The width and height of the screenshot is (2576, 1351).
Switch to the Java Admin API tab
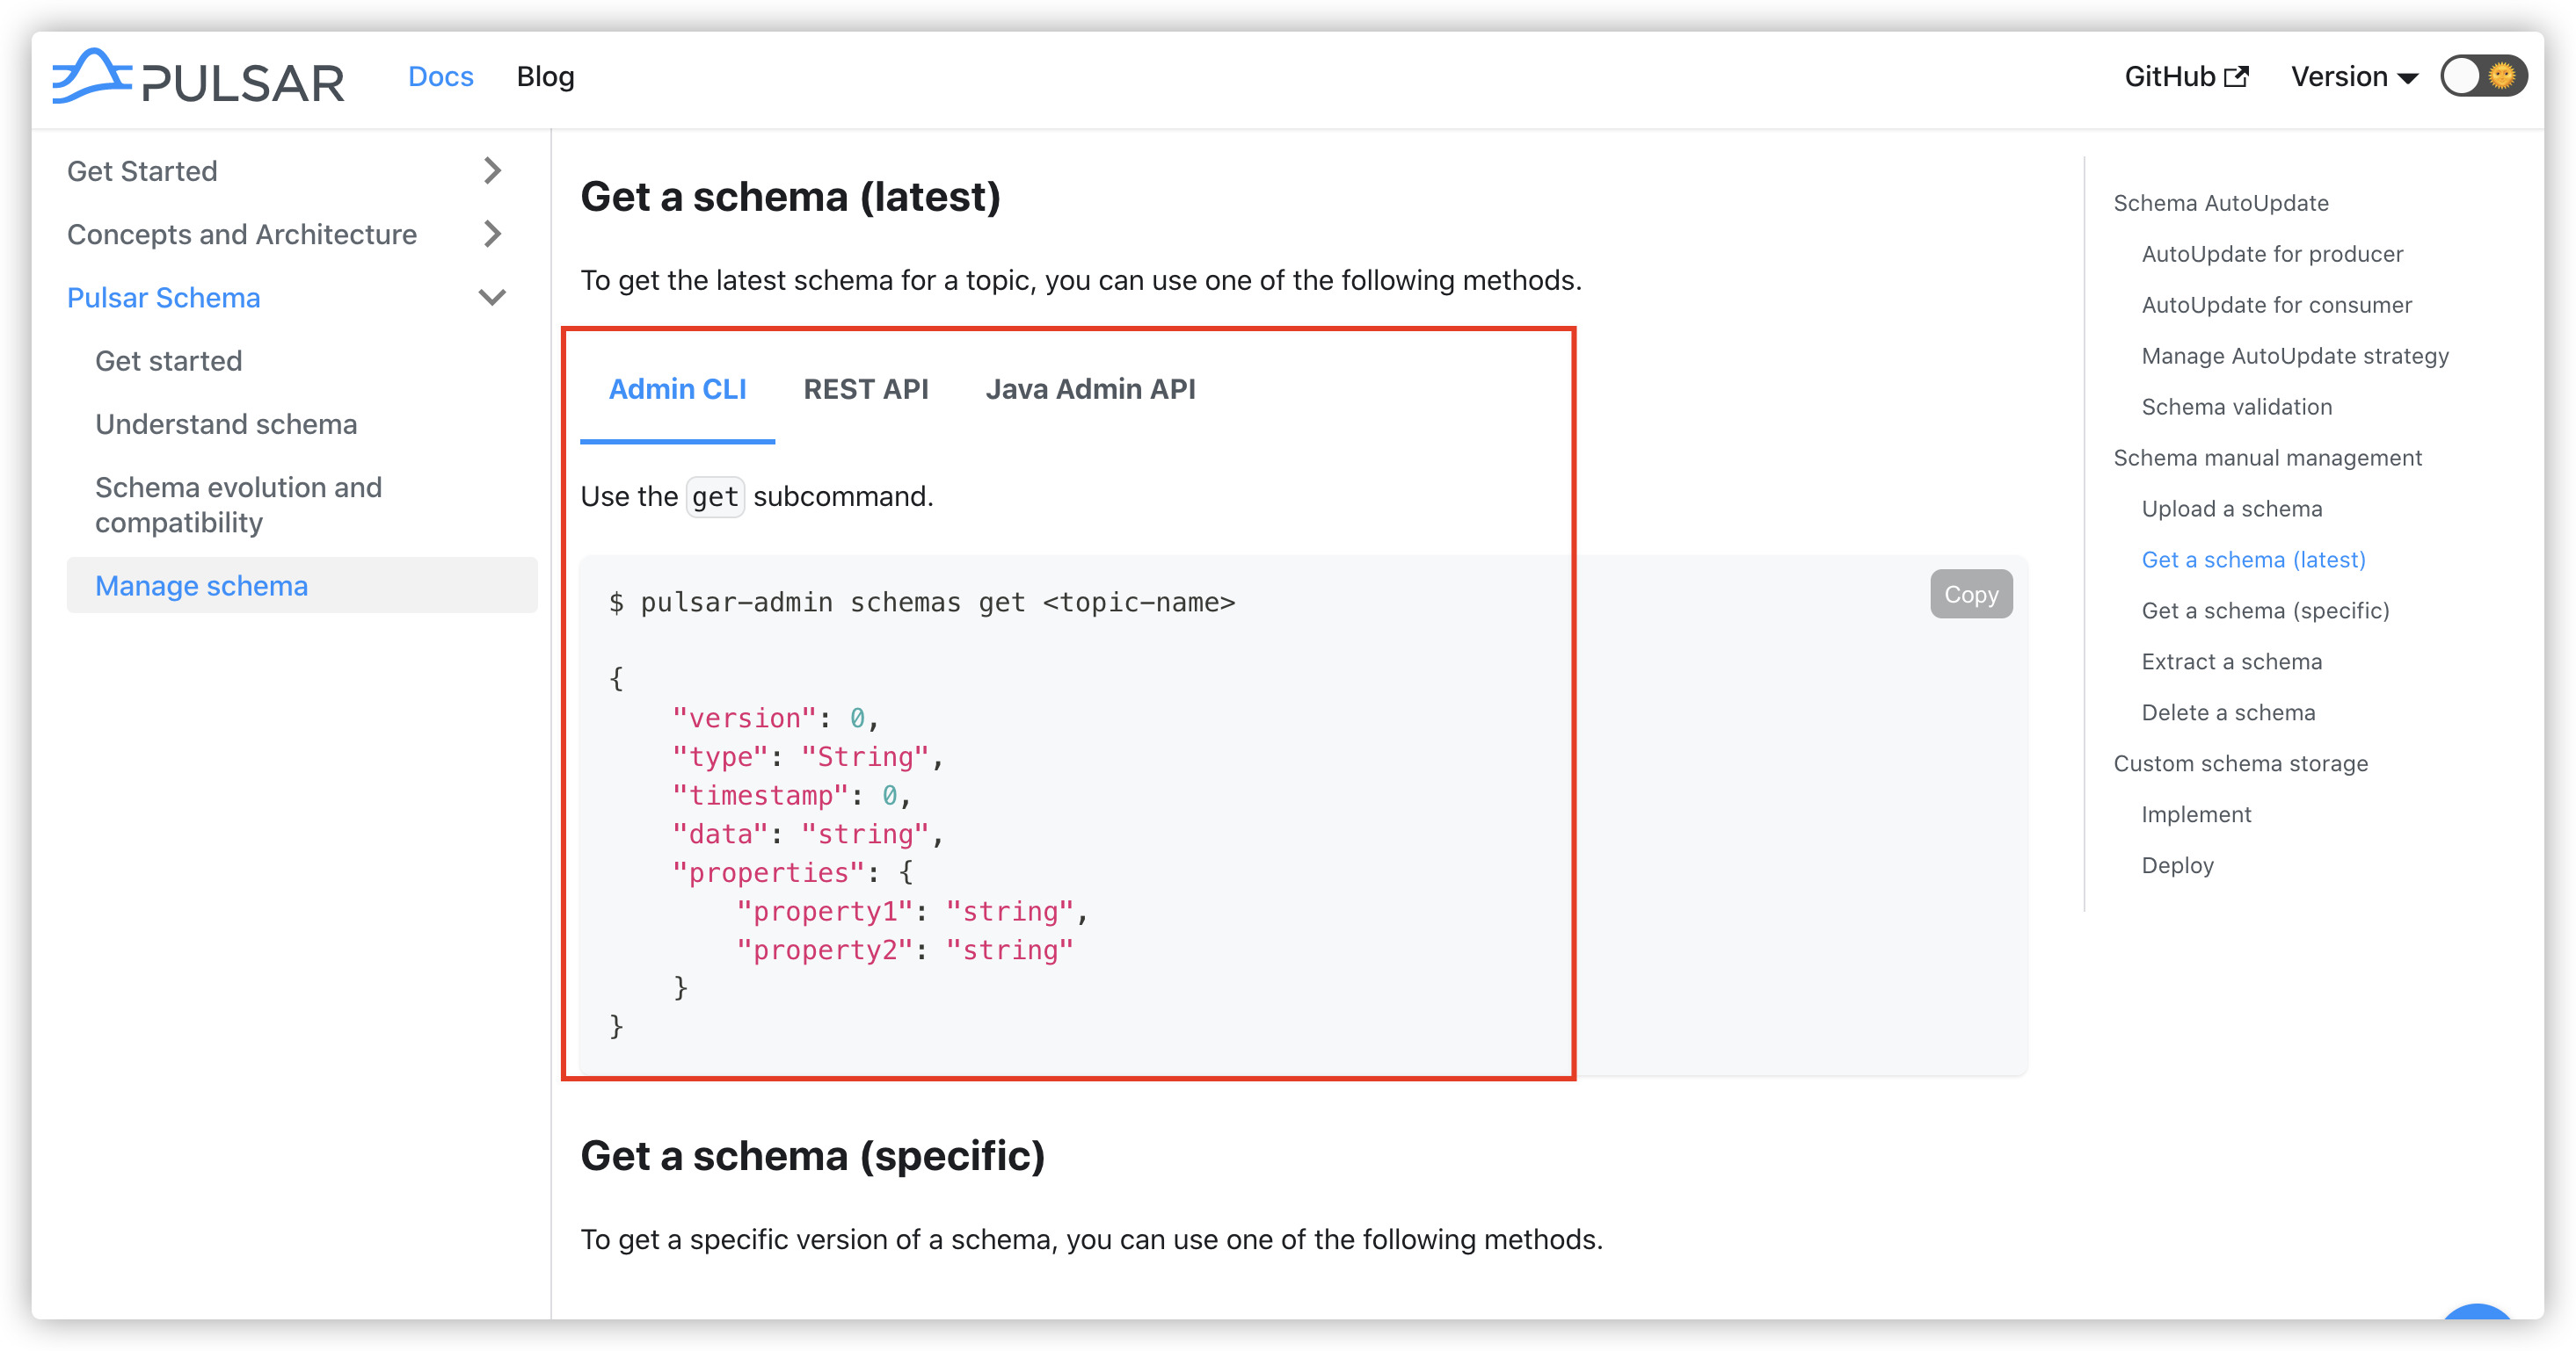pyautogui.click(x=1090, y=389)
